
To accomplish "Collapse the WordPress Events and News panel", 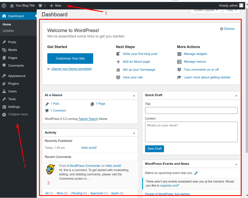I will [x=236, y=164].
